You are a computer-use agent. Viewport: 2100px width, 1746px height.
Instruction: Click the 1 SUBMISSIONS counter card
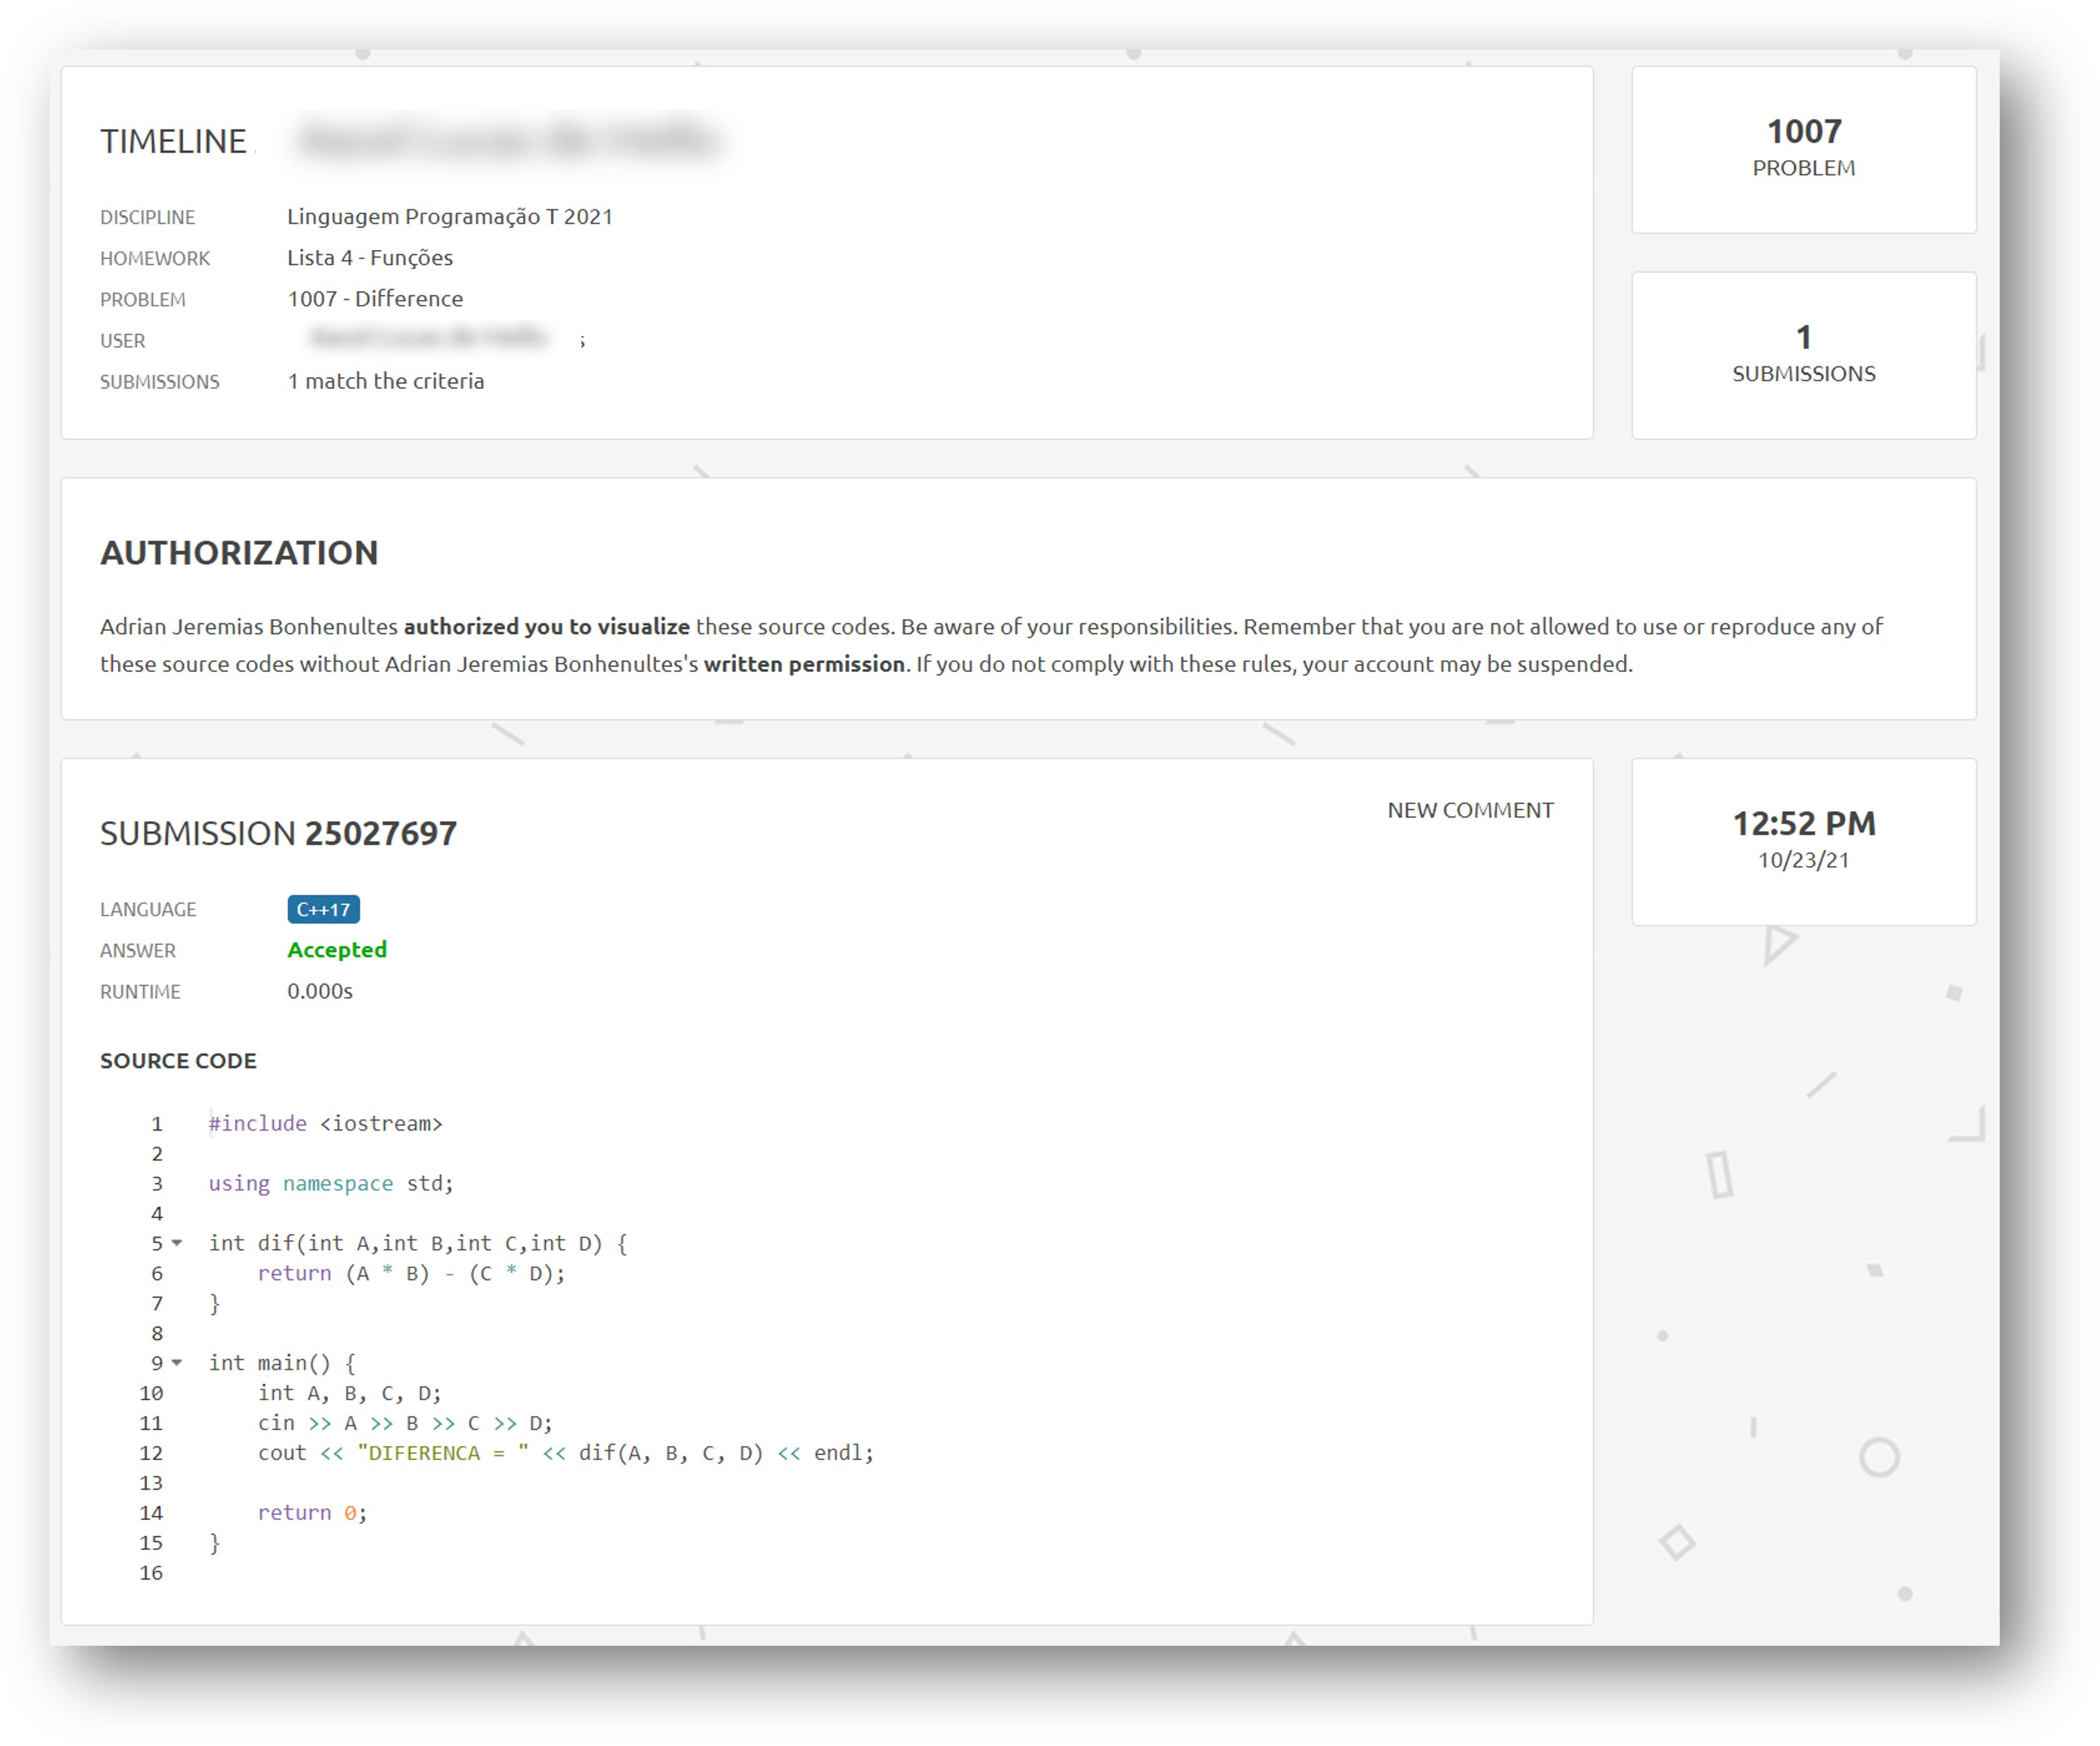pos(1803,355)
